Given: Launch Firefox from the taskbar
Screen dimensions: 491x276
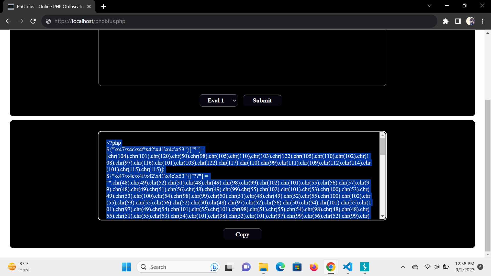Looking at the screenshot, I should pyautogui.click(x=314, y=267).
